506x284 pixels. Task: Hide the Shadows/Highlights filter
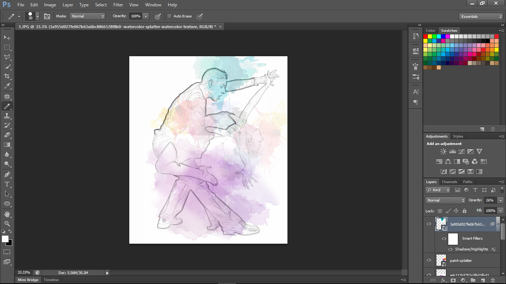[x=450, y=249]
